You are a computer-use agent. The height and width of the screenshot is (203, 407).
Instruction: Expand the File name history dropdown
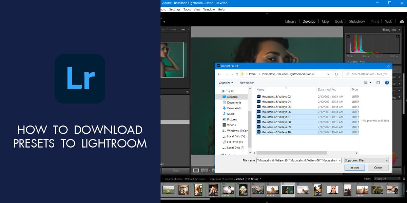339,160
